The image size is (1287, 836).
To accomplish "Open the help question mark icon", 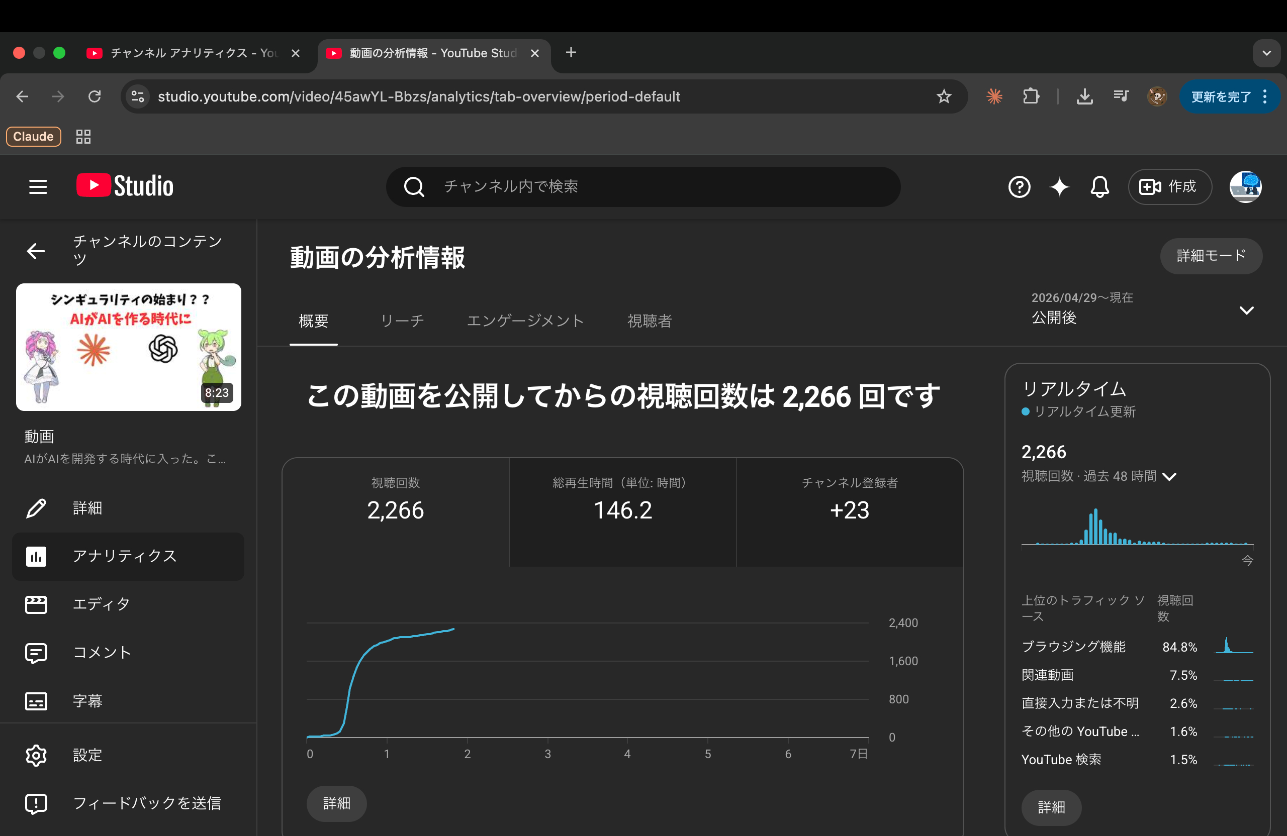I will click(x=1020, y=187).
